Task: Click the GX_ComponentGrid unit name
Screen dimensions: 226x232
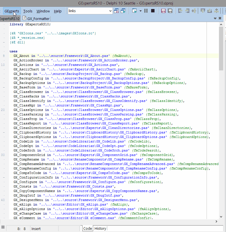Action: point(29,155)
